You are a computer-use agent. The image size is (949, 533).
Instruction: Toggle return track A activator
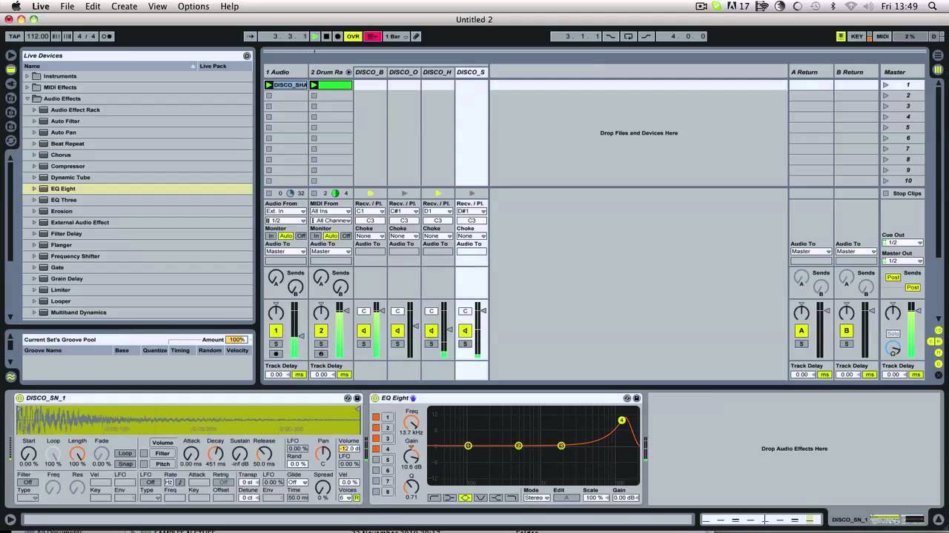click(801, 331)
